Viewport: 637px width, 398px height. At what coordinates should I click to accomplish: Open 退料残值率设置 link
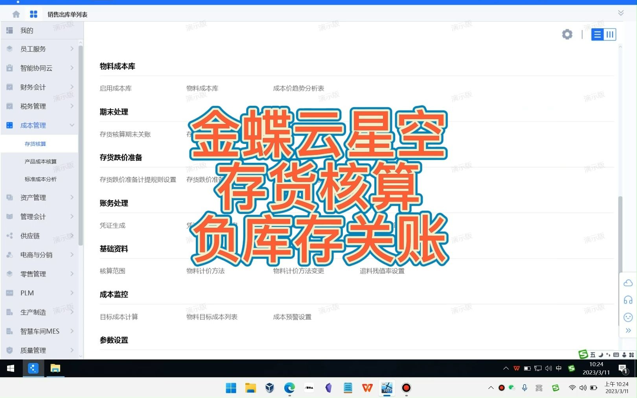tap(382, 271)
